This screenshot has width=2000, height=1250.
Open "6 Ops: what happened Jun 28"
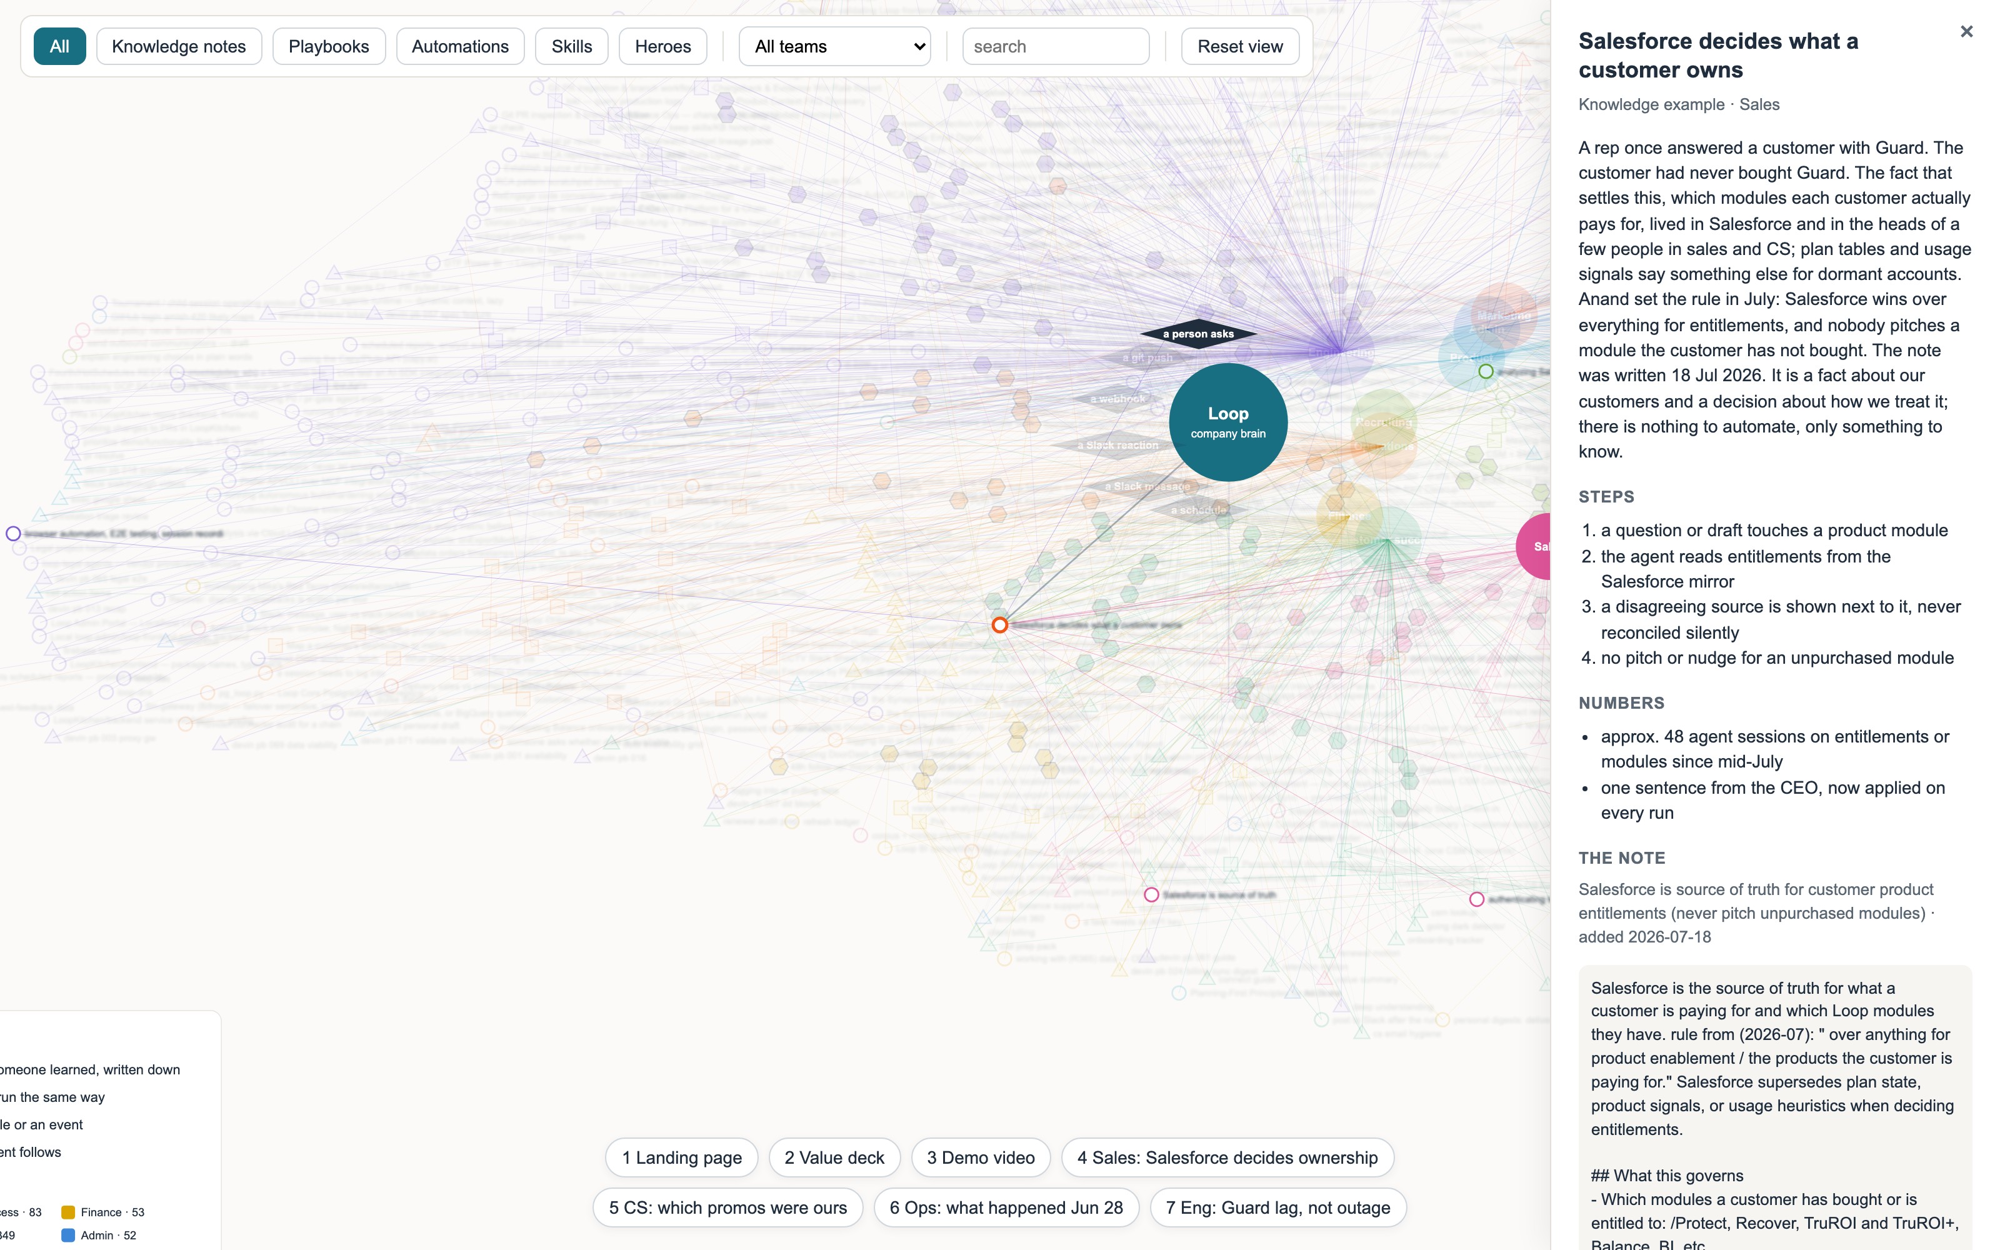[x=1007, y=1208]
